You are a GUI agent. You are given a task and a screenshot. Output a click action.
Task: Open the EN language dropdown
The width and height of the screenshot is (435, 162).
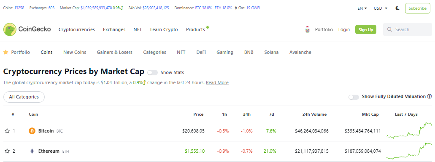point(362,8)
